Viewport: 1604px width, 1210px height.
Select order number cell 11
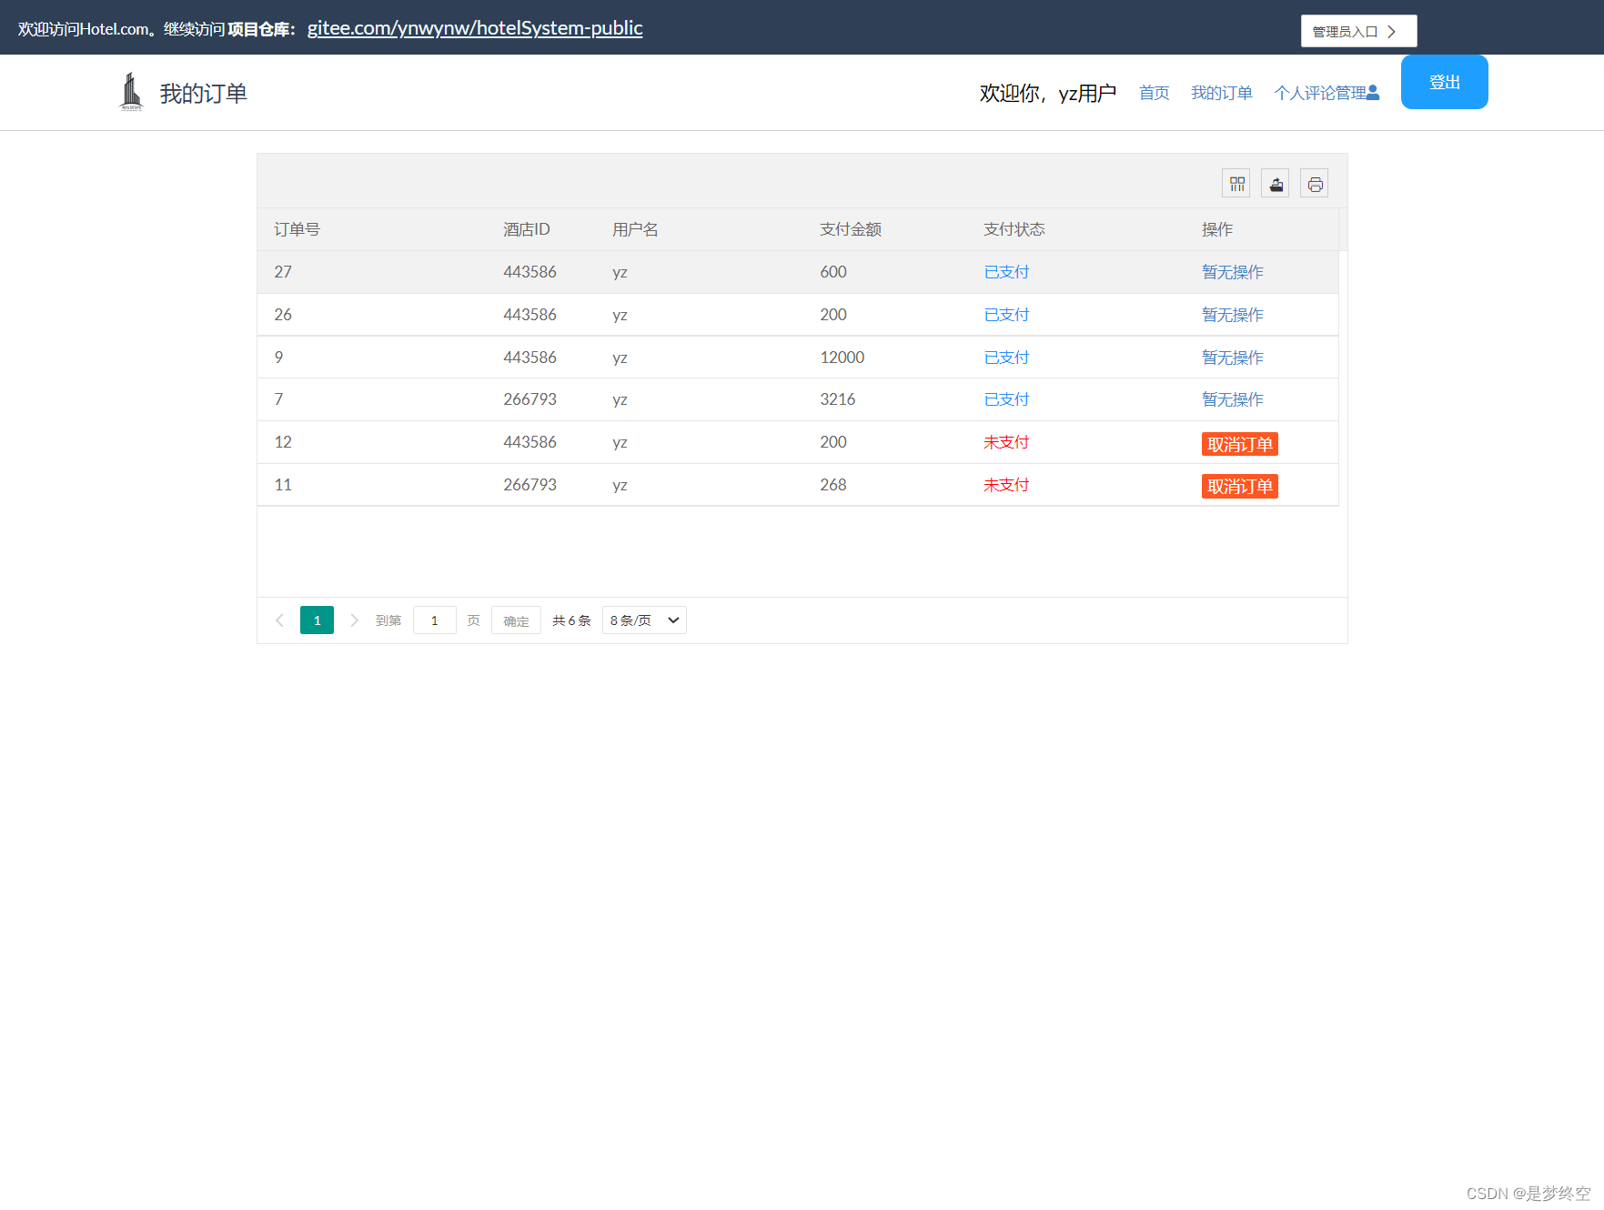pos(283,485)
